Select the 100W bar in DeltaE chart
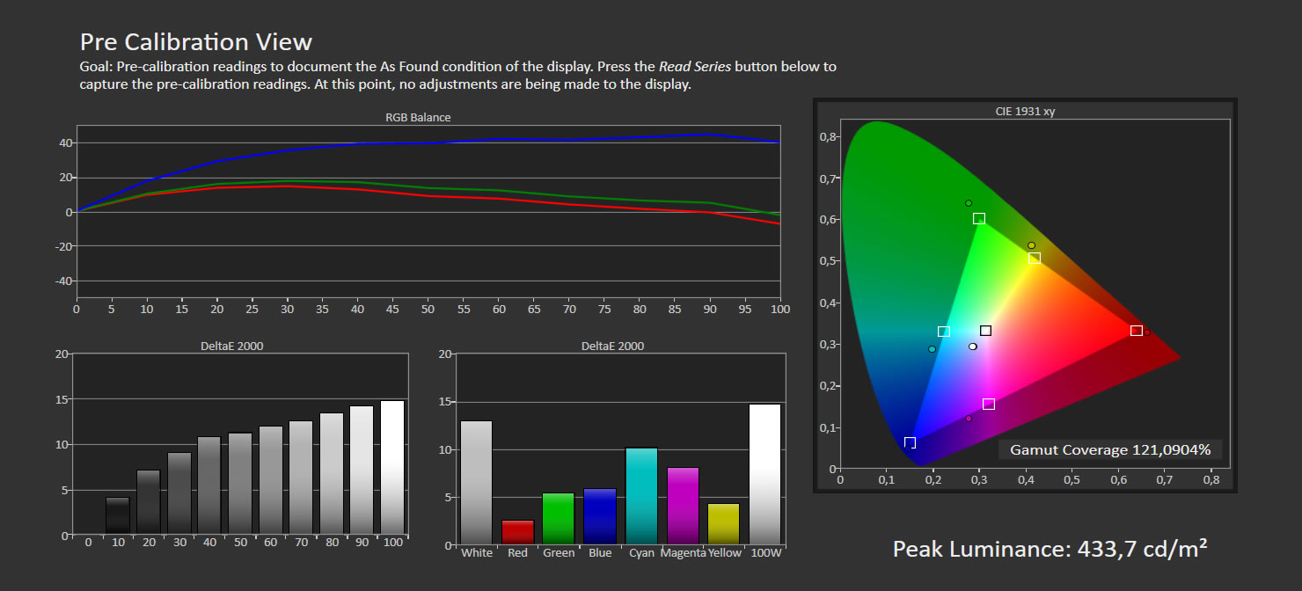Screen dimensions: 1302x591 point(764,474)
